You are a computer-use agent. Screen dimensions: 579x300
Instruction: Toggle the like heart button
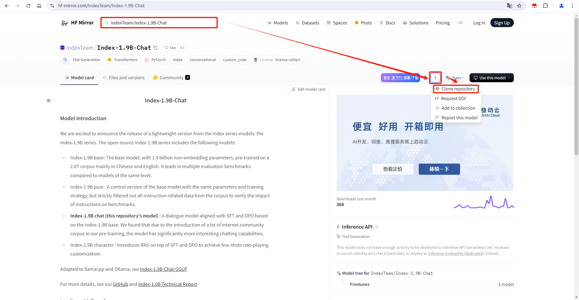(x=170, y=48)
